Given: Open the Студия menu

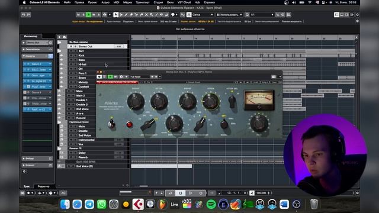Looking at the screenshot, I should tap(158, 2).
